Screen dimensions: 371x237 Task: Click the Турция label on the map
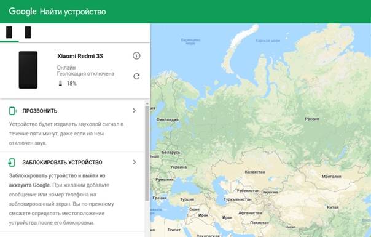pyautogui.click(x=187, y=199)
